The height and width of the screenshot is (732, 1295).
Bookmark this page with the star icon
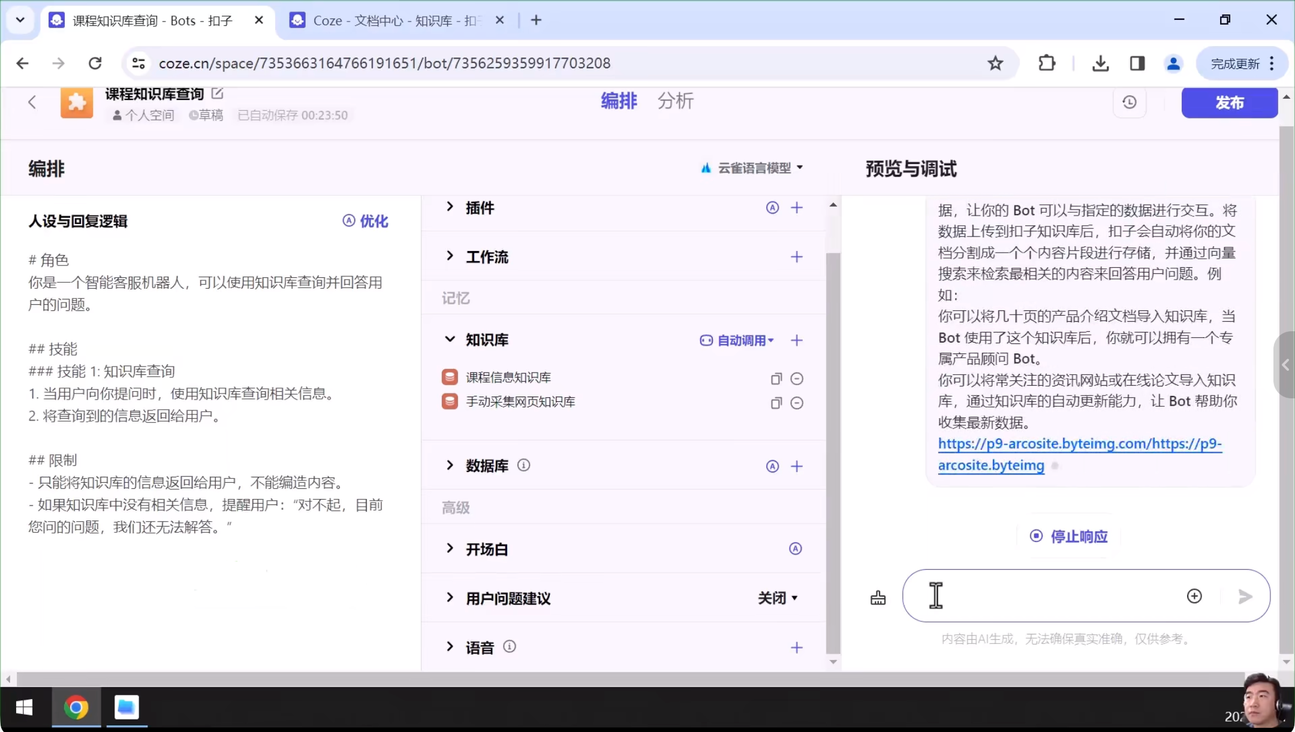[x=995, y=63]
